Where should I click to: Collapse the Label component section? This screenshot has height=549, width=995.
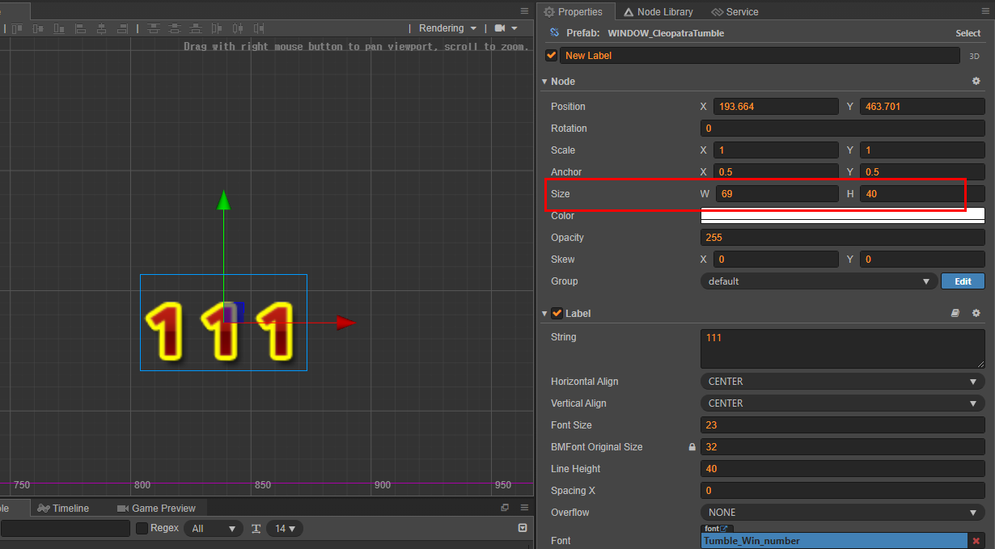[544, 313]
